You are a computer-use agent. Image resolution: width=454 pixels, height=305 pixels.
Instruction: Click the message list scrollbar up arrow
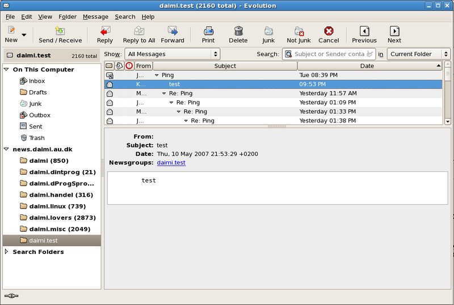(x=448, y=64)
